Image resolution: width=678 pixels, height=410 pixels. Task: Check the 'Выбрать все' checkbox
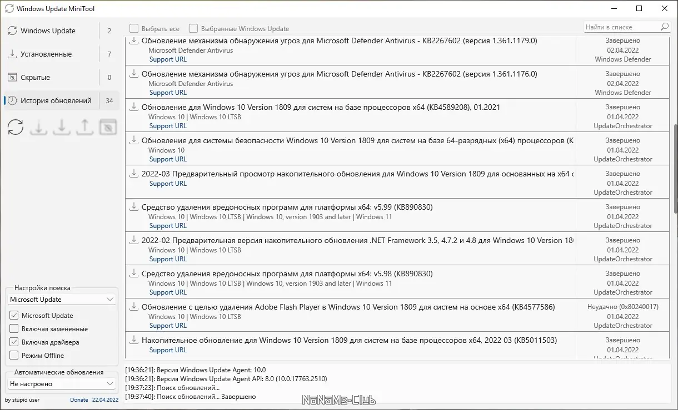click(134, 28)
